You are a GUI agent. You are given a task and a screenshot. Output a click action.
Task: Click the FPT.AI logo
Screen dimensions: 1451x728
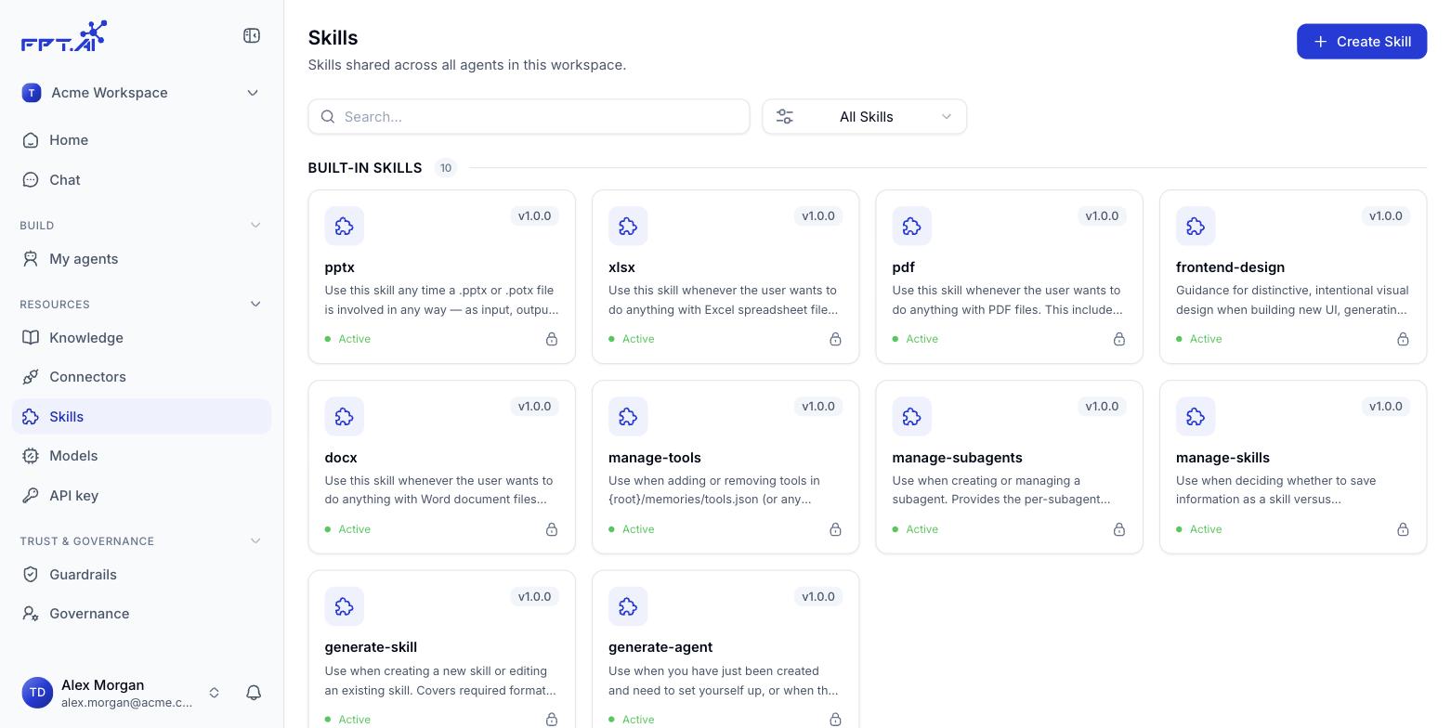(64, 36)
